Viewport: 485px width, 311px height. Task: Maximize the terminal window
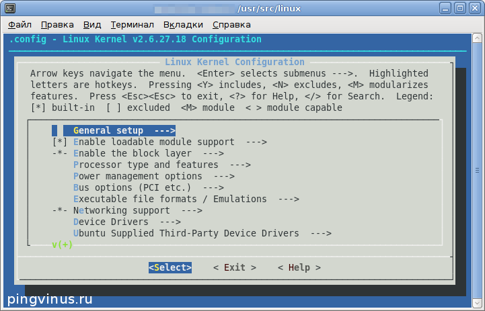point(460,8)
